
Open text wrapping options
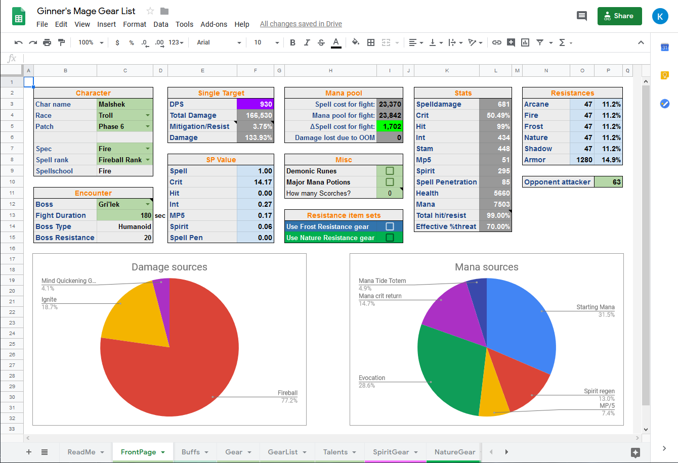pos(455,42)
